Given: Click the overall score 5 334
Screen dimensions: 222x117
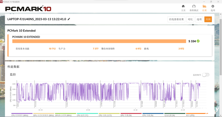Looking at the screenshot, I should coord(192,41).
